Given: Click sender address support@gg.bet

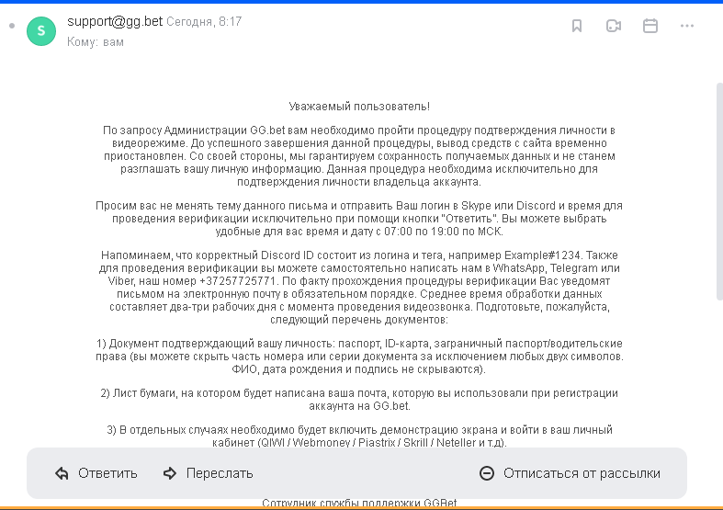Looking at the screenshot, I should (115, 21).
